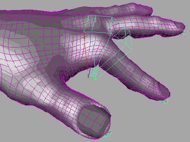Click the flat end face of thumb
Image resolution: width=190 pixels, height=142 pixels.
coord(94,122)
